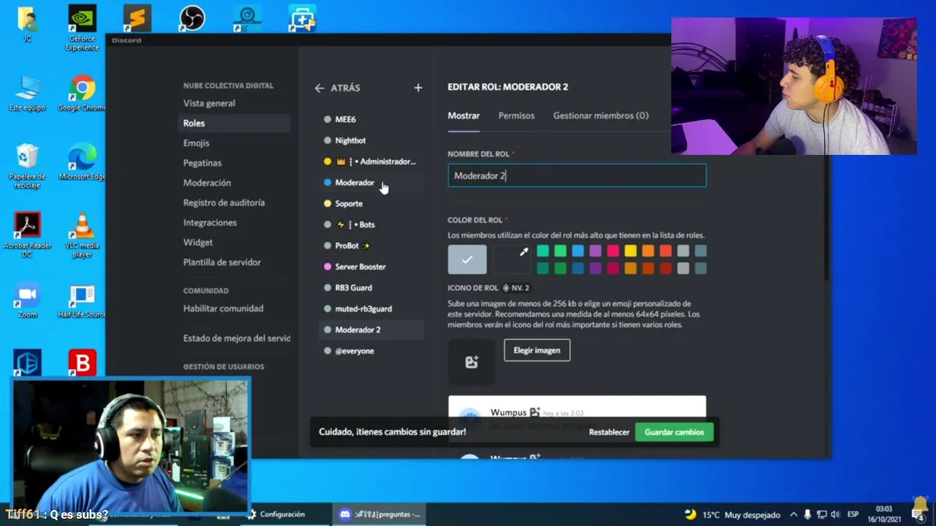Open the webcam app desktop shortcut
The width and height of the screenshot is (936, 526).
click(x=246, y=18)
